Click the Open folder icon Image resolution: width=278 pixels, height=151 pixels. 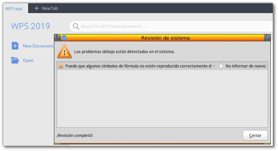click(15, 60)
